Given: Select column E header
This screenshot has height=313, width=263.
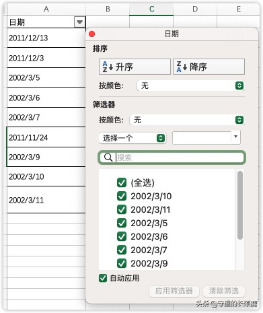Looking at the screenshot, I should click(238, 9).
